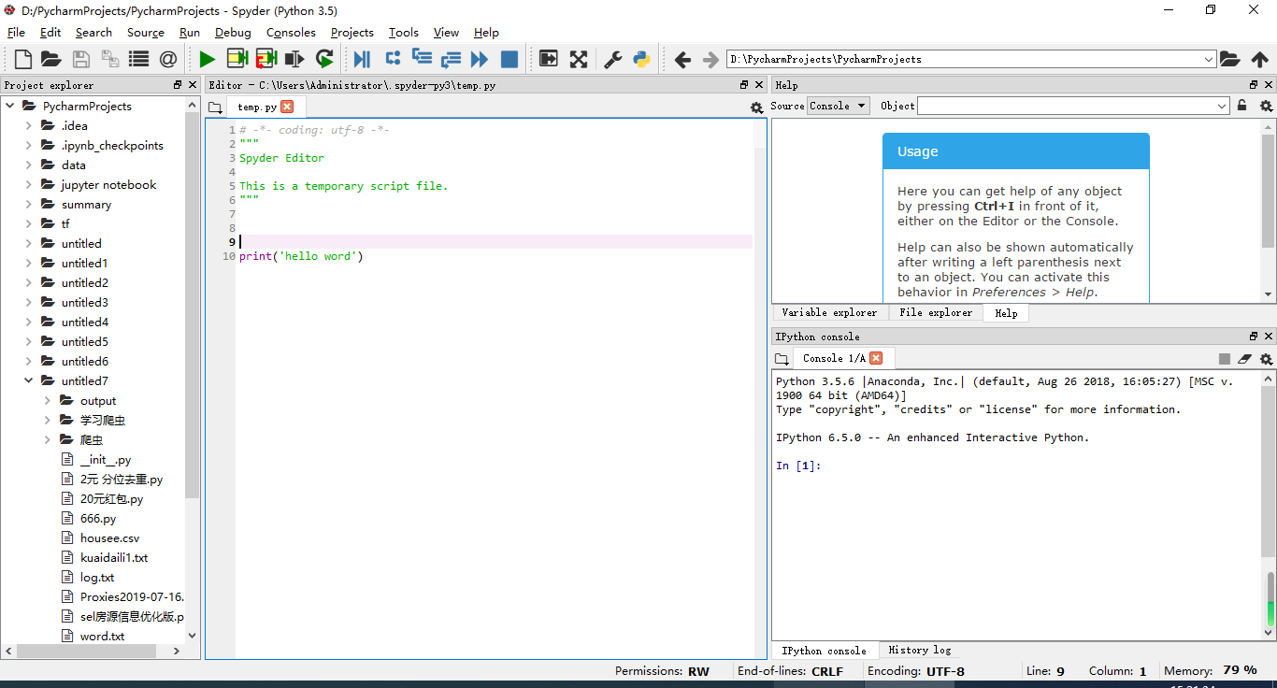Browse for a working directory folder
1277x688 pixels.
pyautogui.click(x=1230, y=59)
